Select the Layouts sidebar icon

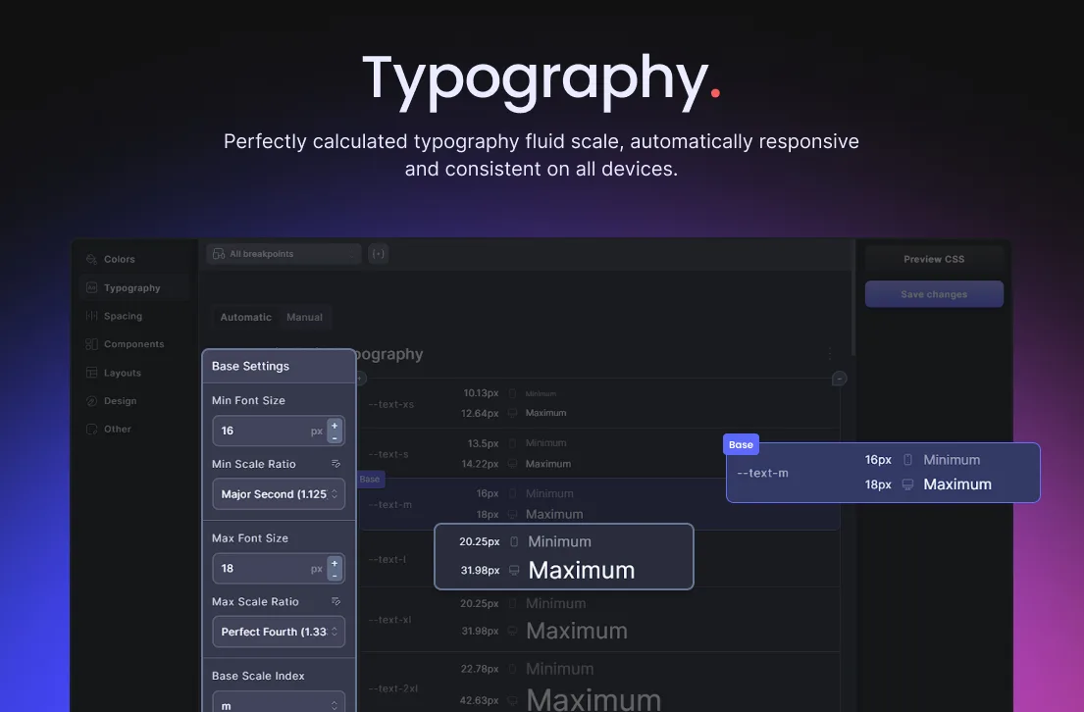pyautogui.click(x=91, y=373)
